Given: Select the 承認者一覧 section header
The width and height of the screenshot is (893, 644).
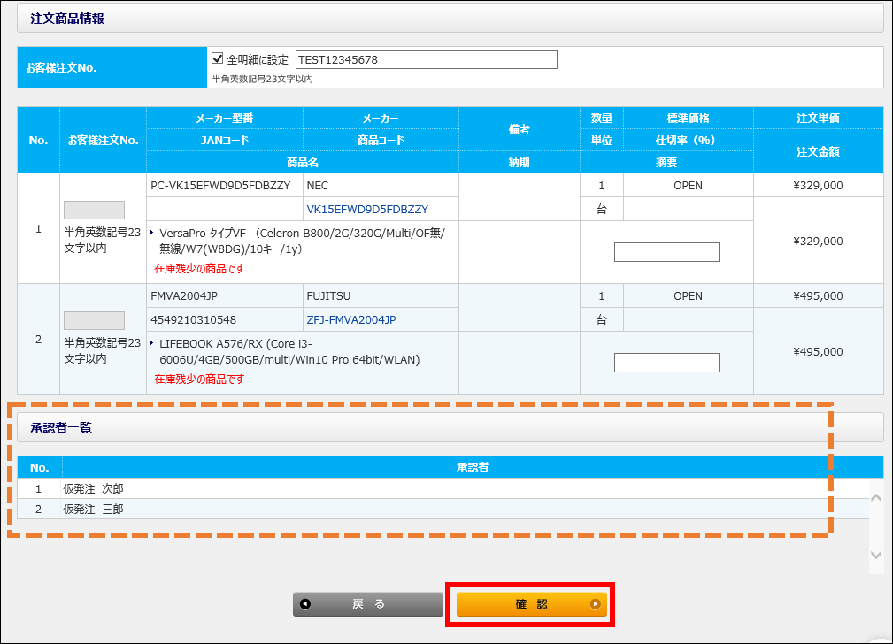Looking at the screenshot, I should [x=61, y=428].
